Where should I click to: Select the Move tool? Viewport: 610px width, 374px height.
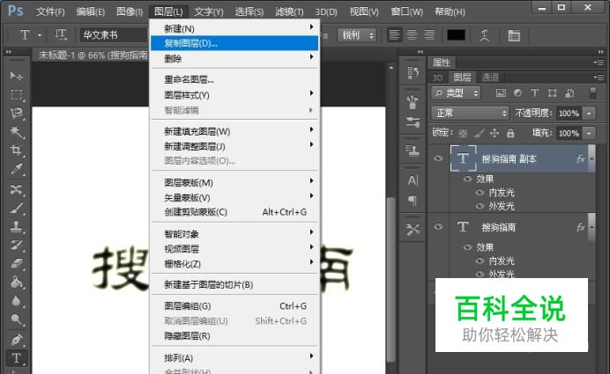16,76
